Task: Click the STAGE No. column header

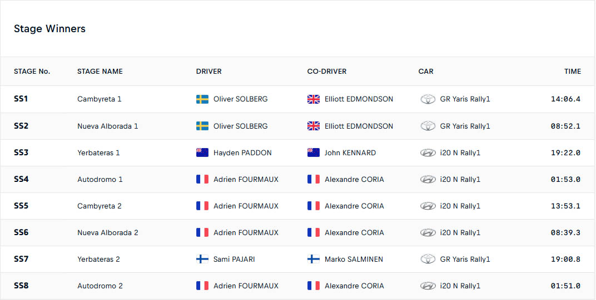Action: tap(32, 72)
